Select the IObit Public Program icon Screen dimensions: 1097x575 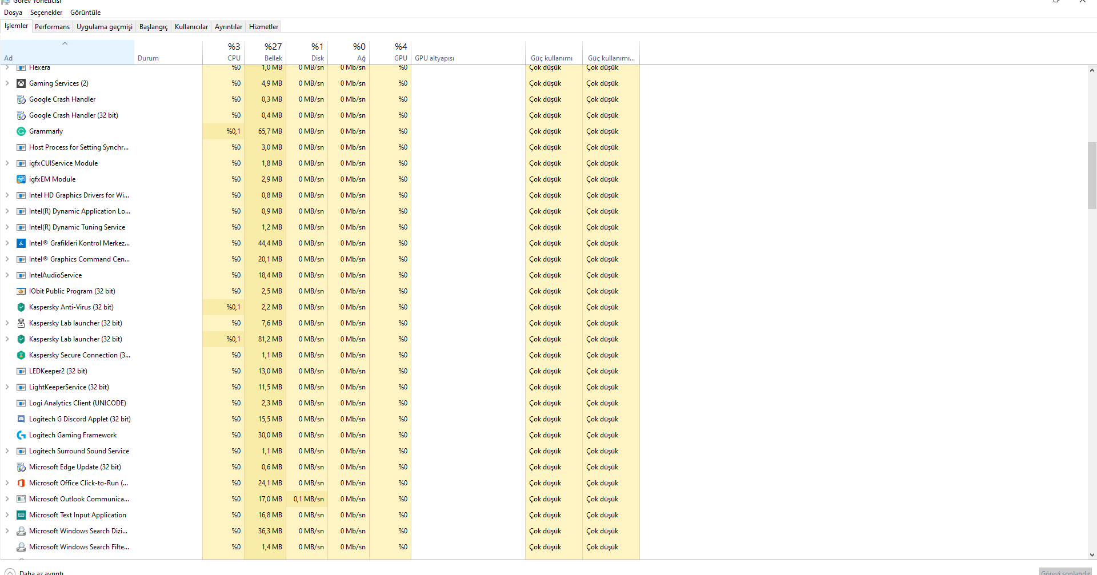click(x=21, y=291)
